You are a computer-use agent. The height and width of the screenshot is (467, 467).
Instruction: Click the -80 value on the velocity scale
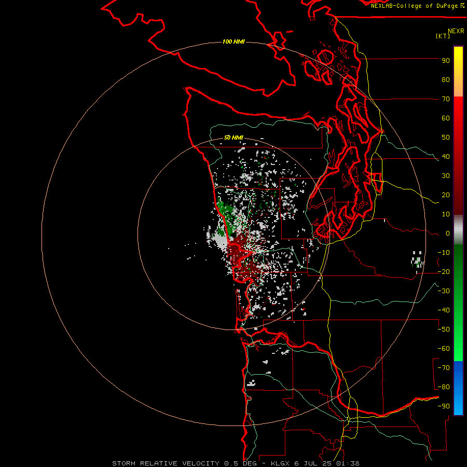click(x=444, y=387)
